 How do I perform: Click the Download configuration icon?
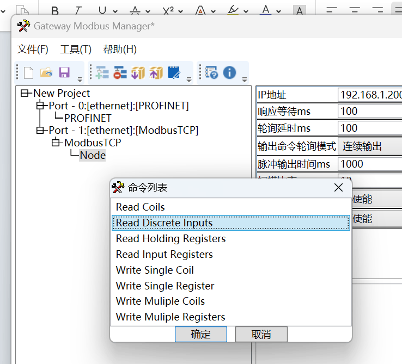pyautogui.click(x=138, y=72)
